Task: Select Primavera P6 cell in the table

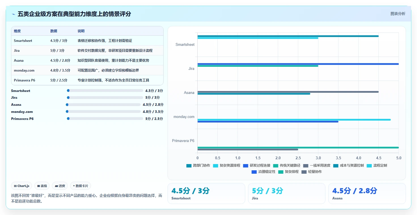Action: [x=24, y=80]
